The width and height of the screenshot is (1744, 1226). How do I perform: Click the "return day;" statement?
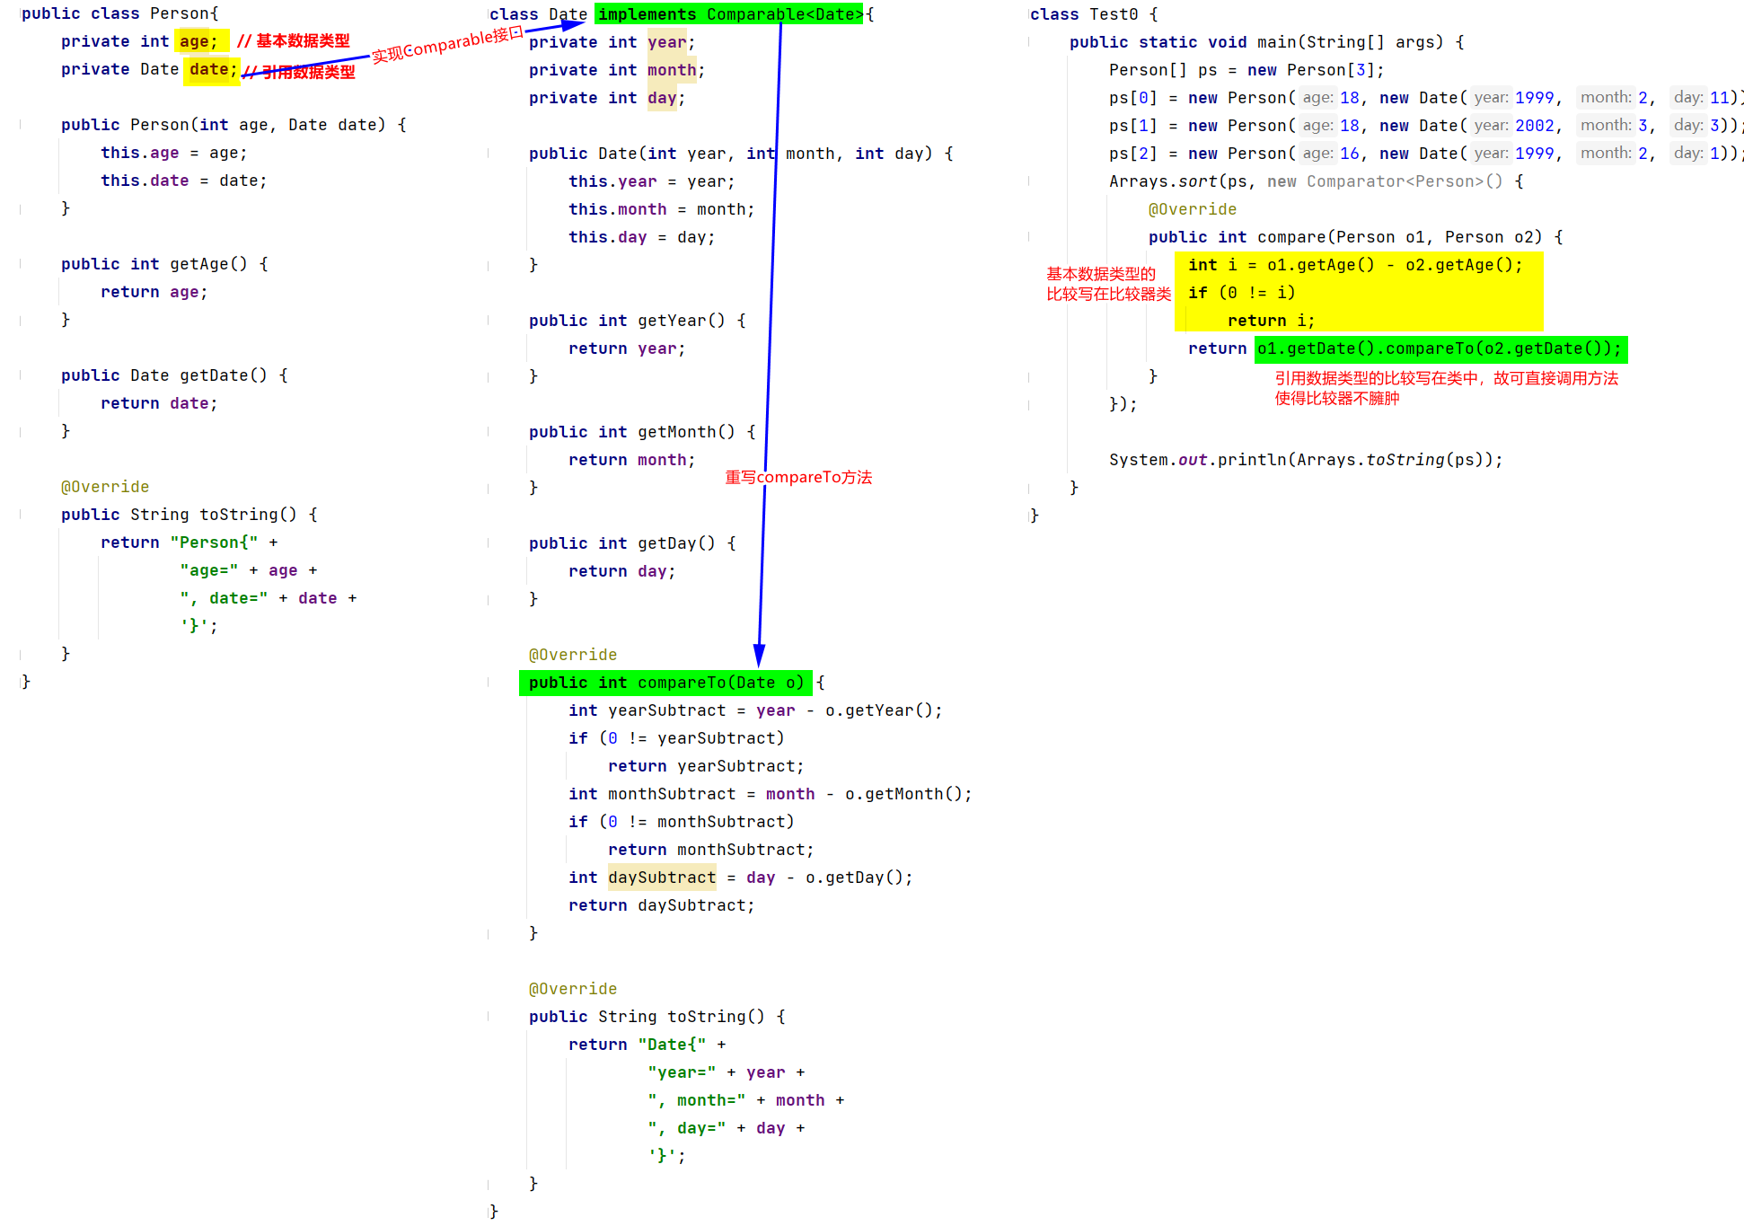pos(621,571)
